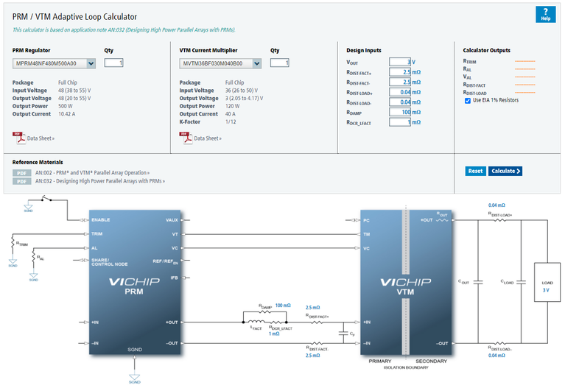Open the PRM Data Sheet link
The image size is (565, 388).
41,138
